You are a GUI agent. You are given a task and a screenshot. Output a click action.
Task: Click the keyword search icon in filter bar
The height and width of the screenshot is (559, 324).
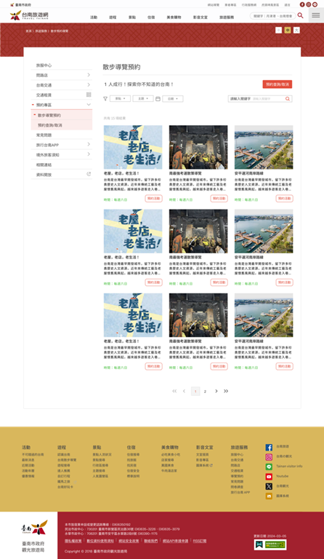pos(288,99)
